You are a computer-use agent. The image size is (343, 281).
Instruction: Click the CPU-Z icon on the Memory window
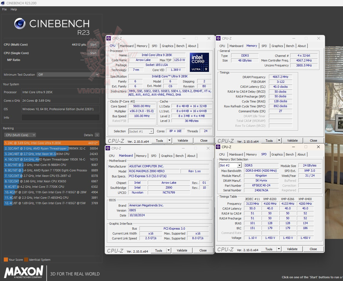(218, 38)
